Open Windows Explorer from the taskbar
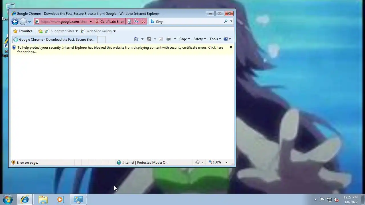The image size is (365, 205). [43, 199]
